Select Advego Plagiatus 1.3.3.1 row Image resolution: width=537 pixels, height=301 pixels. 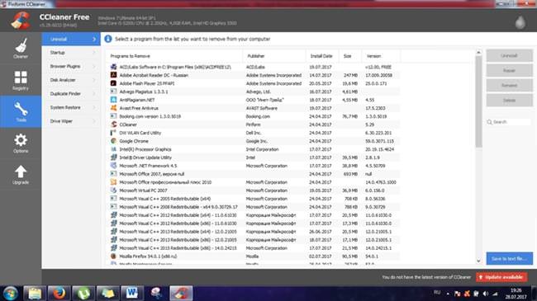point(253,92)
